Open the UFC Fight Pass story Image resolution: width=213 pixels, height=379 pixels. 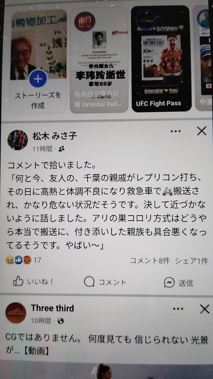(161, 59)
